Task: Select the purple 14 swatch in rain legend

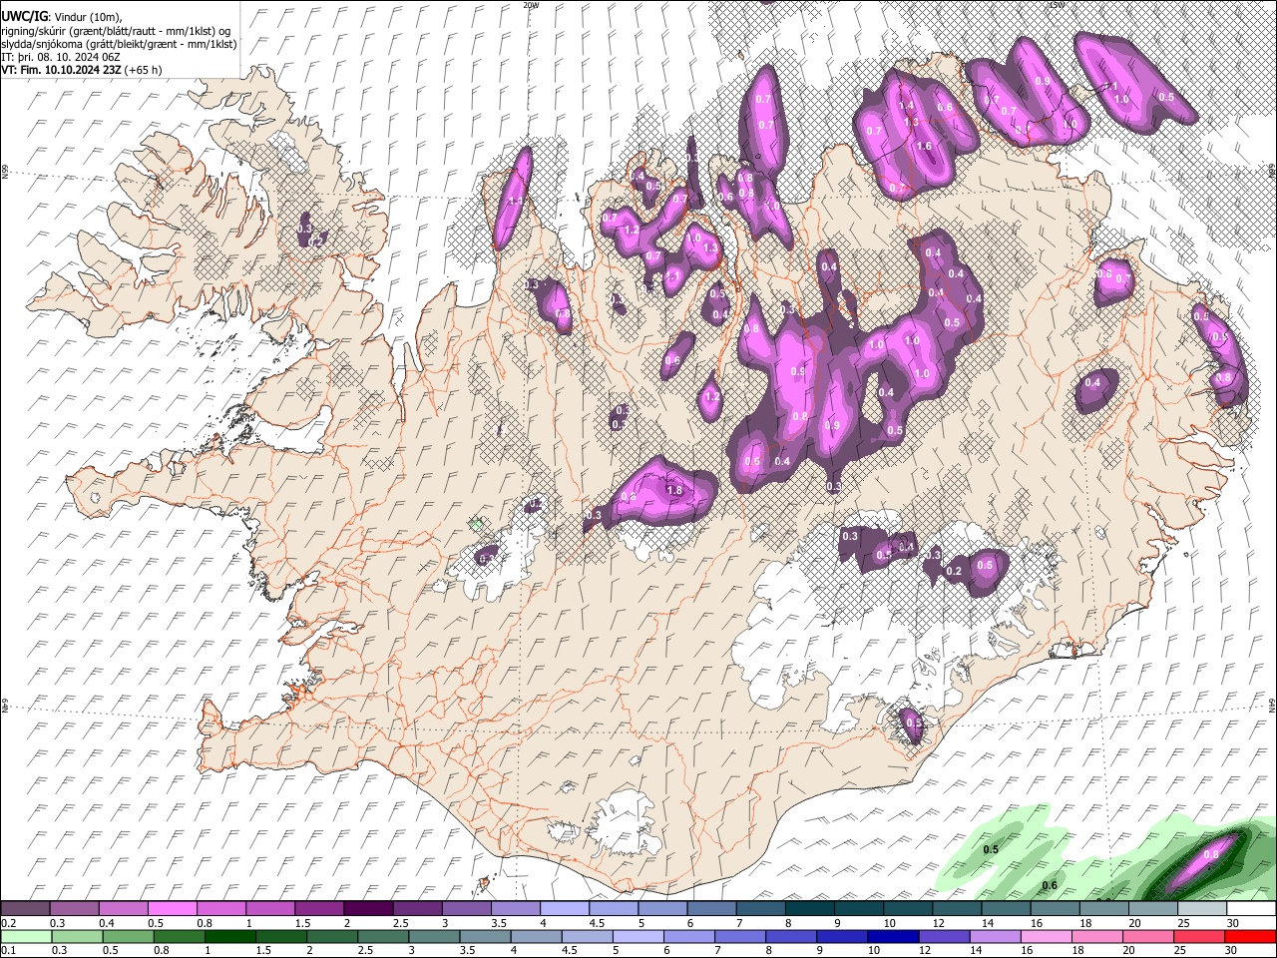Action: [x=994, y=936]
